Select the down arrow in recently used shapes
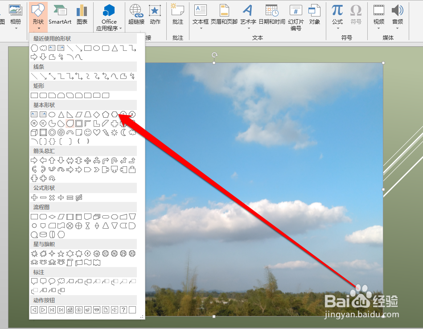The width and height of the screenshot is (423, 329). pyautogui.click(x=43, y=57)
